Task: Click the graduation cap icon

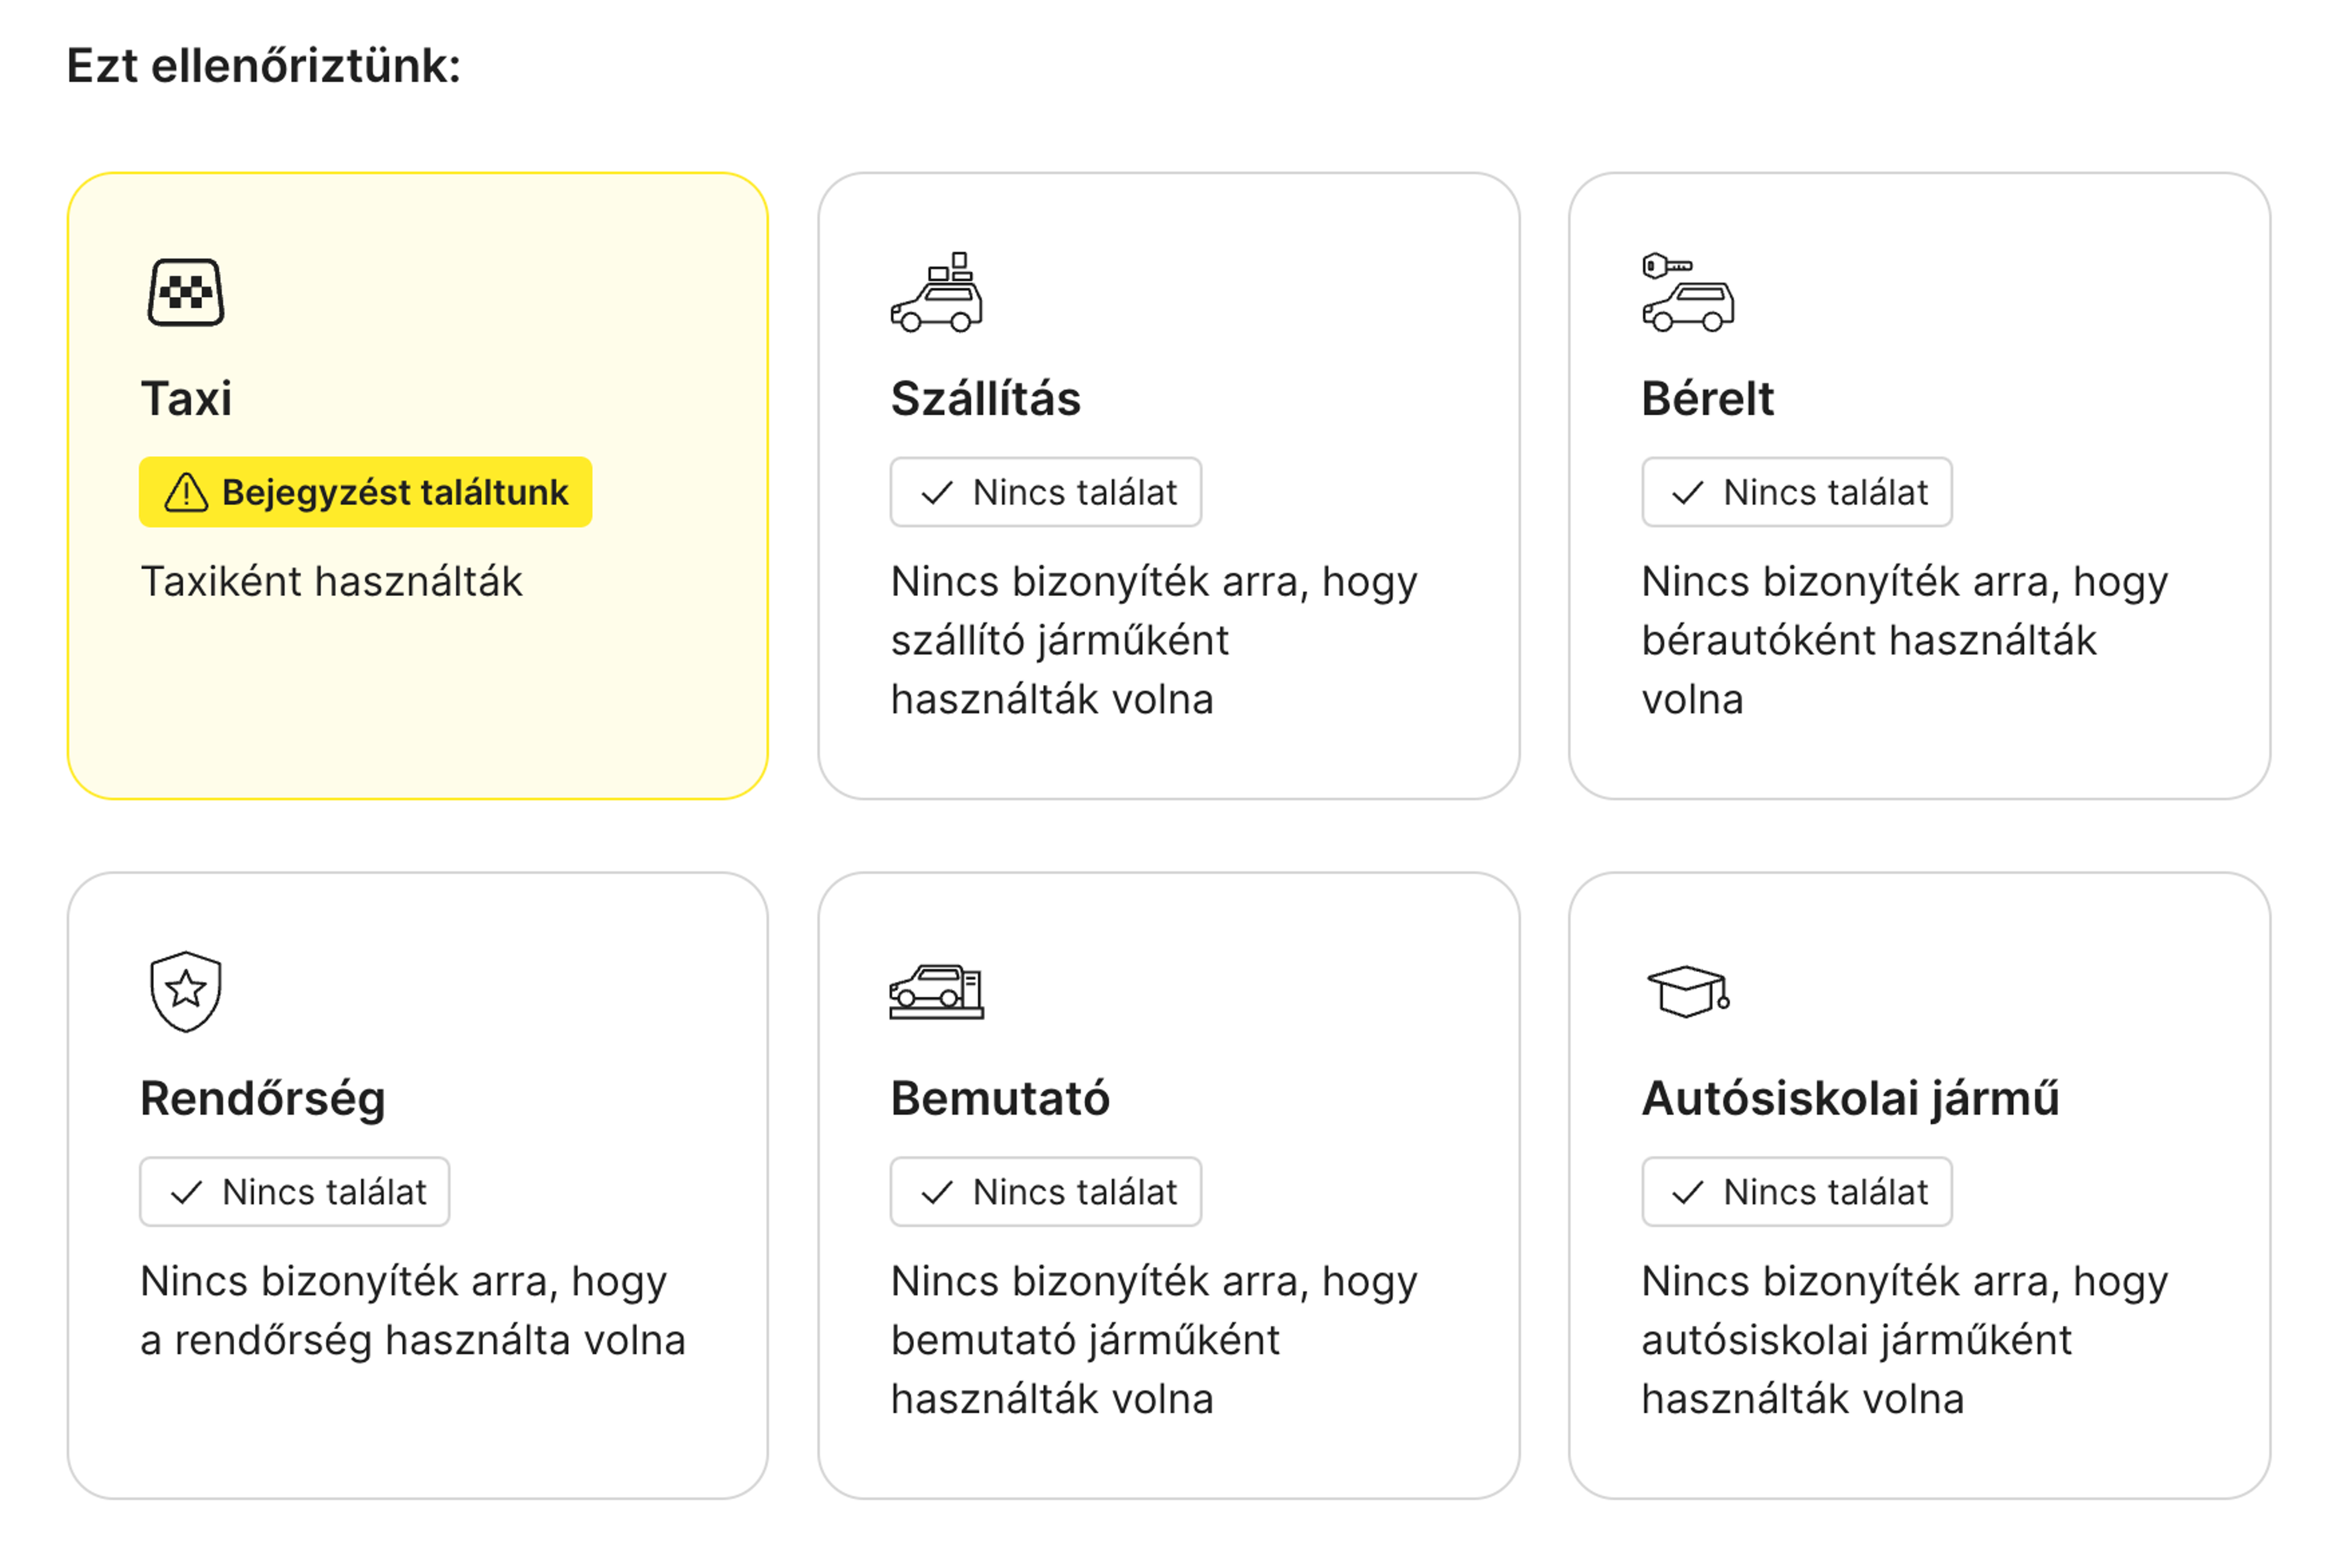Action: coord(1687,991)
